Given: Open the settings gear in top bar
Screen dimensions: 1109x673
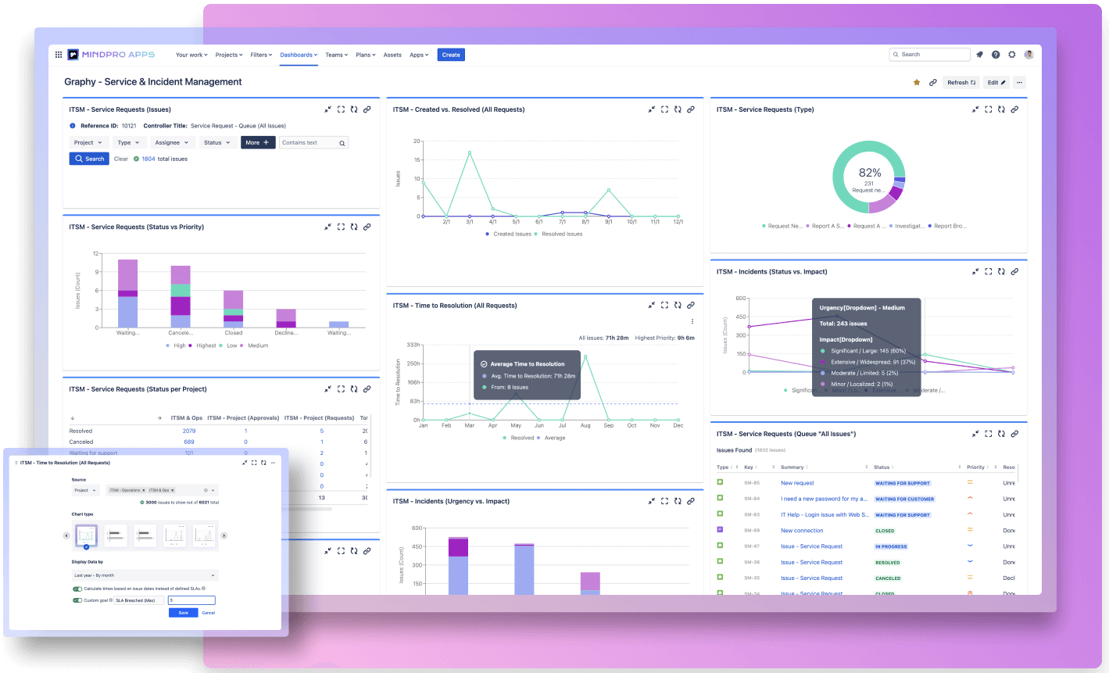Looking at the screenshot, I should 1012,55.
